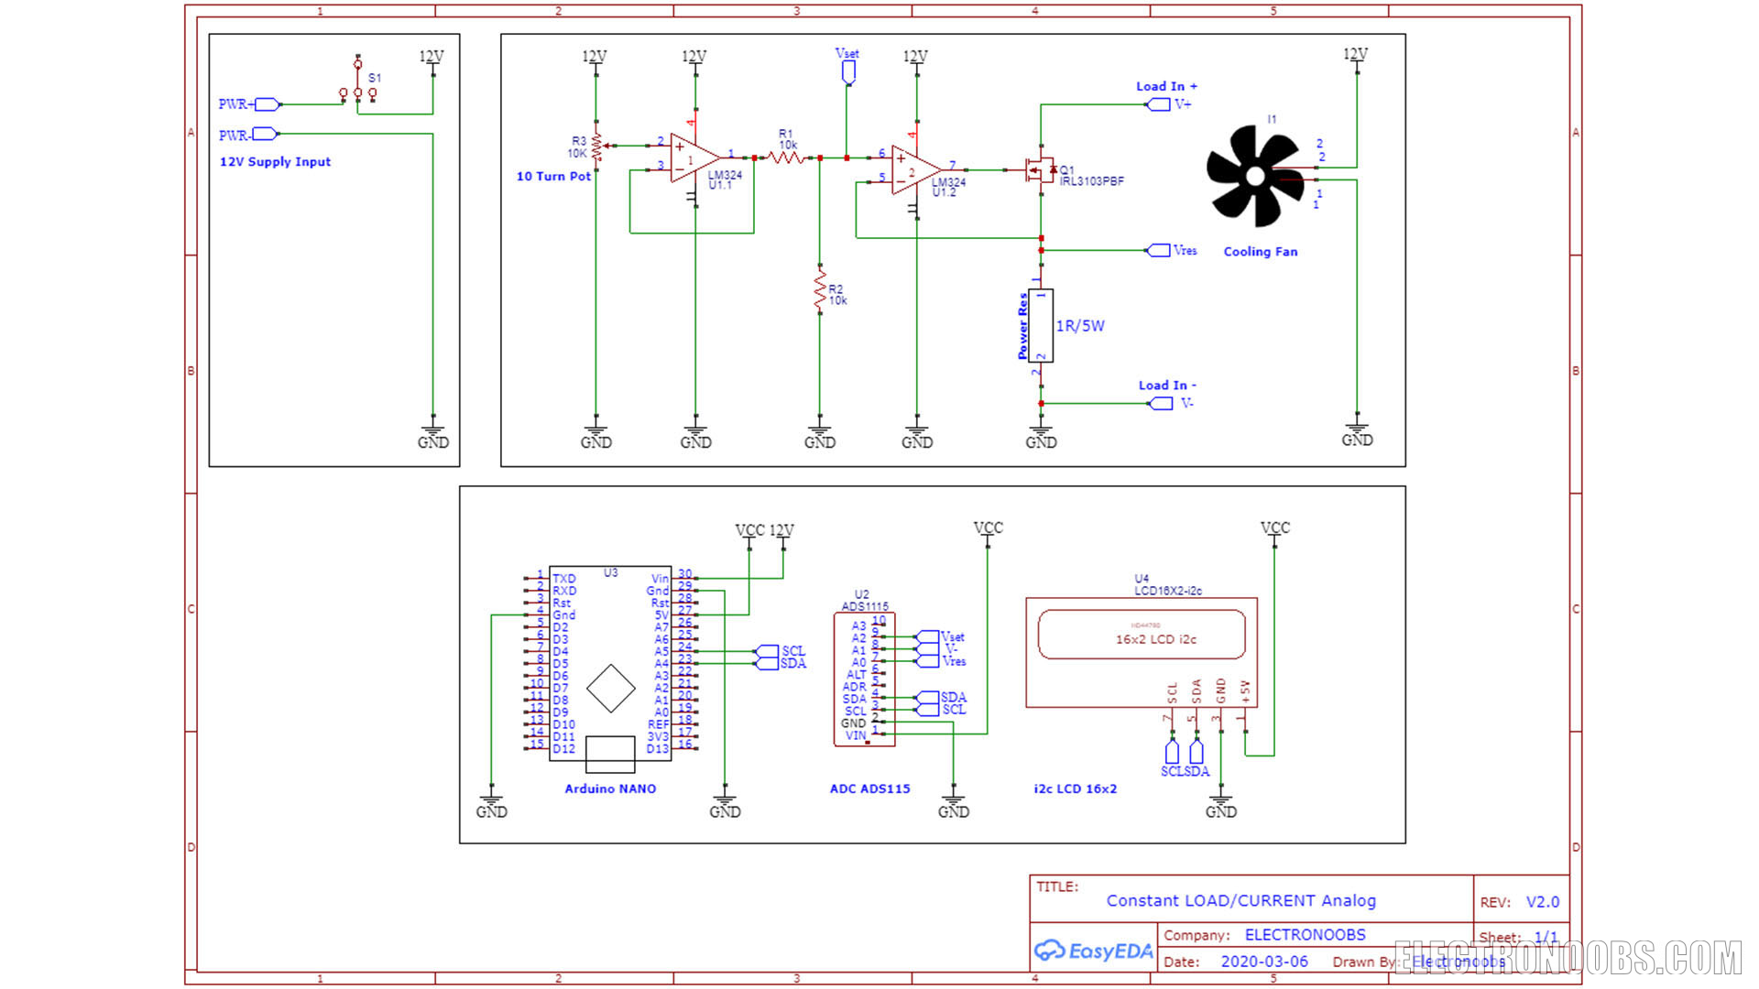This screenshot has height=989, width=1759.
Task: Click the "Load In -" label
Action: click(1167, 386)
